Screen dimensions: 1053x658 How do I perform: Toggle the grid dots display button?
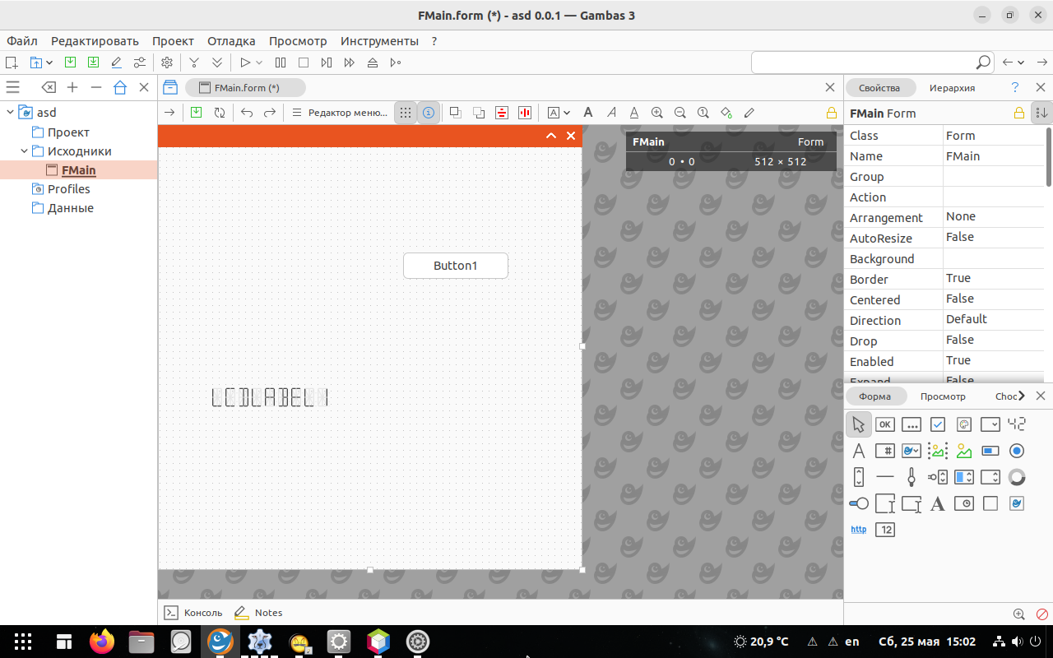click(x=406, y=113)
